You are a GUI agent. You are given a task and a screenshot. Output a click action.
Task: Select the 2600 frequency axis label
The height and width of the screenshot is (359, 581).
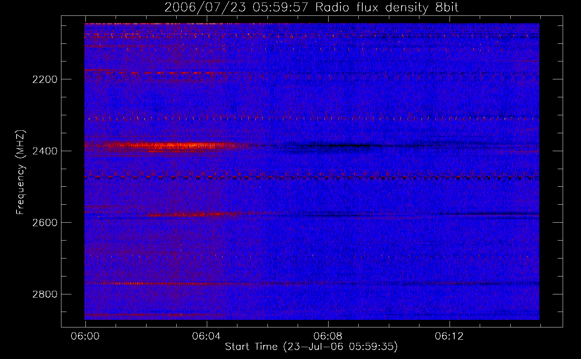45,223
